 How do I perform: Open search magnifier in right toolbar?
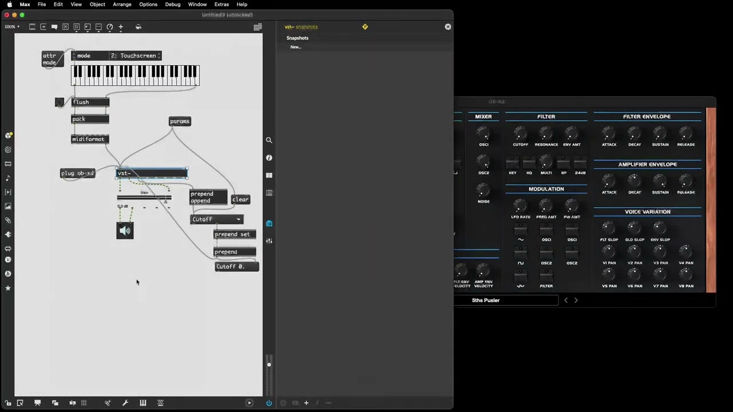click(269, 140)
